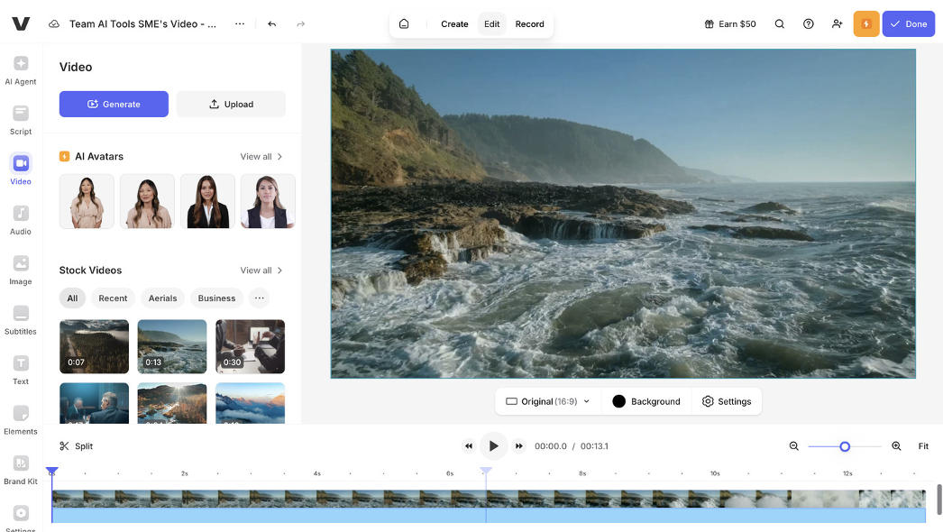Choose the mountain clouds stock video
Screen dimensions: 943x532
tap(251, 403)
